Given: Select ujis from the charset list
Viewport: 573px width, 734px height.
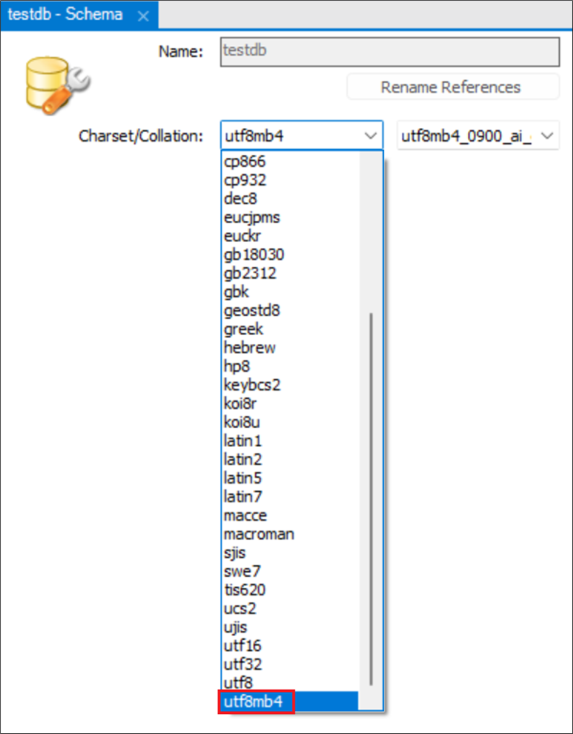Looking at the screenshot, I should tap(289, 627).
